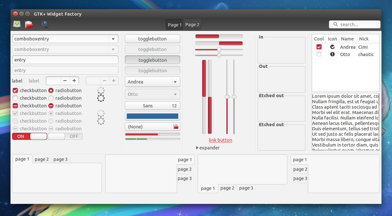
Task: Select the page 3 tab bottom left
Action: pyautogui.click(x=60, y=159)
